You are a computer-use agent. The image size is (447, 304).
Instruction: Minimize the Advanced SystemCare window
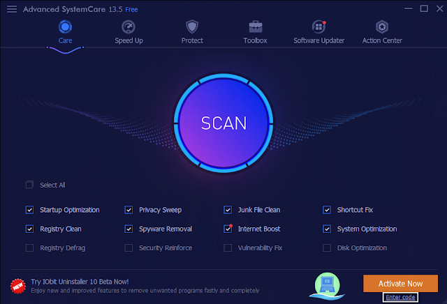408,9
